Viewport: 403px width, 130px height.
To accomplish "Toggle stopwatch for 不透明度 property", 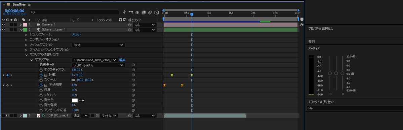I will 41,85.
